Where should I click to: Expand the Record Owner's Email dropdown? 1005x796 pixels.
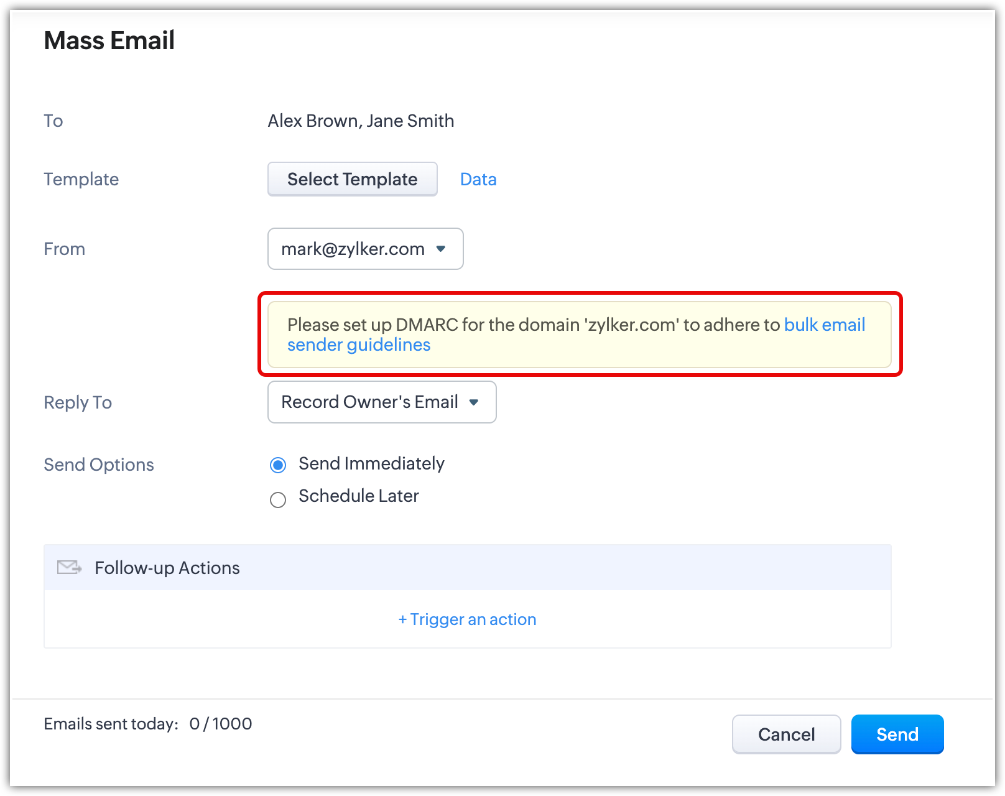[381, 402]
